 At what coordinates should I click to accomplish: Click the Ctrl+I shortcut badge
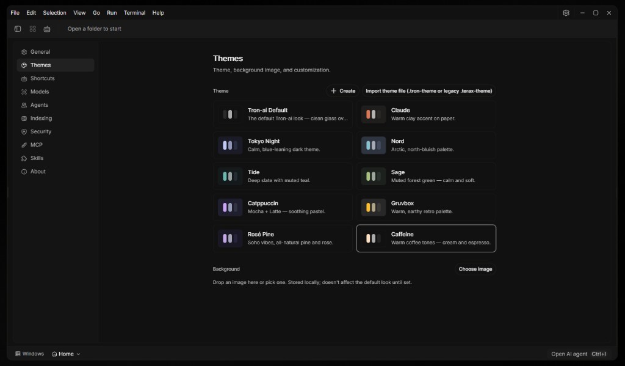point(599,354)
